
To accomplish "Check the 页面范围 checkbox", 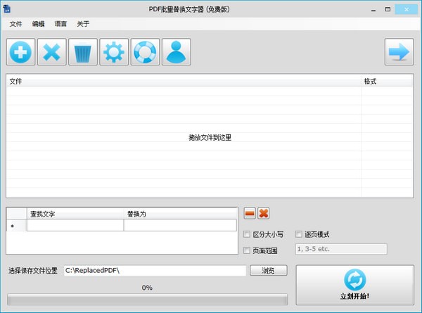I will [x=247, y=250].
